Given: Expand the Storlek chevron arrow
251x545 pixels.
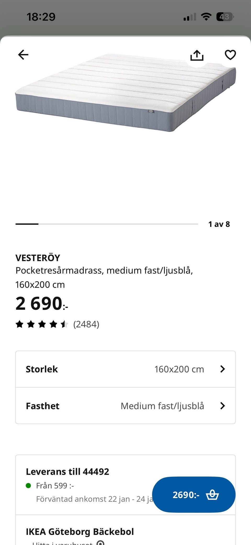Looking at the screenshot, I should pyautogui.click(x=223, y=369).
